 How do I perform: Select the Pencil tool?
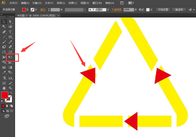click(x=10, y=42)
